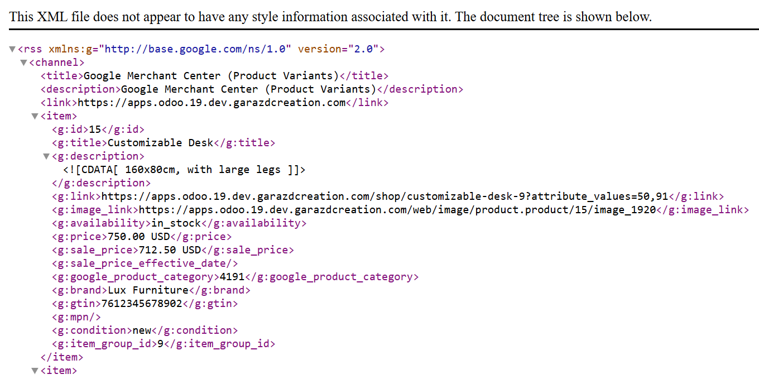Click the g:price value '750.00 USD'
The width and height of the screenshot is (759, 379).
(139, 237)
